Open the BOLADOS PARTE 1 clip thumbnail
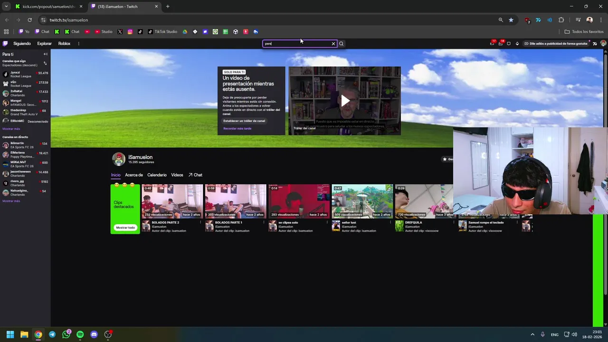This screenshot has height=342, width=608. (235, 201)
